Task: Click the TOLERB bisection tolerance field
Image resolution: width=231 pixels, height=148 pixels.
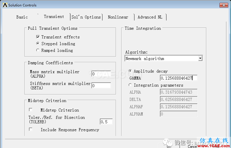Action: point(106,122)
